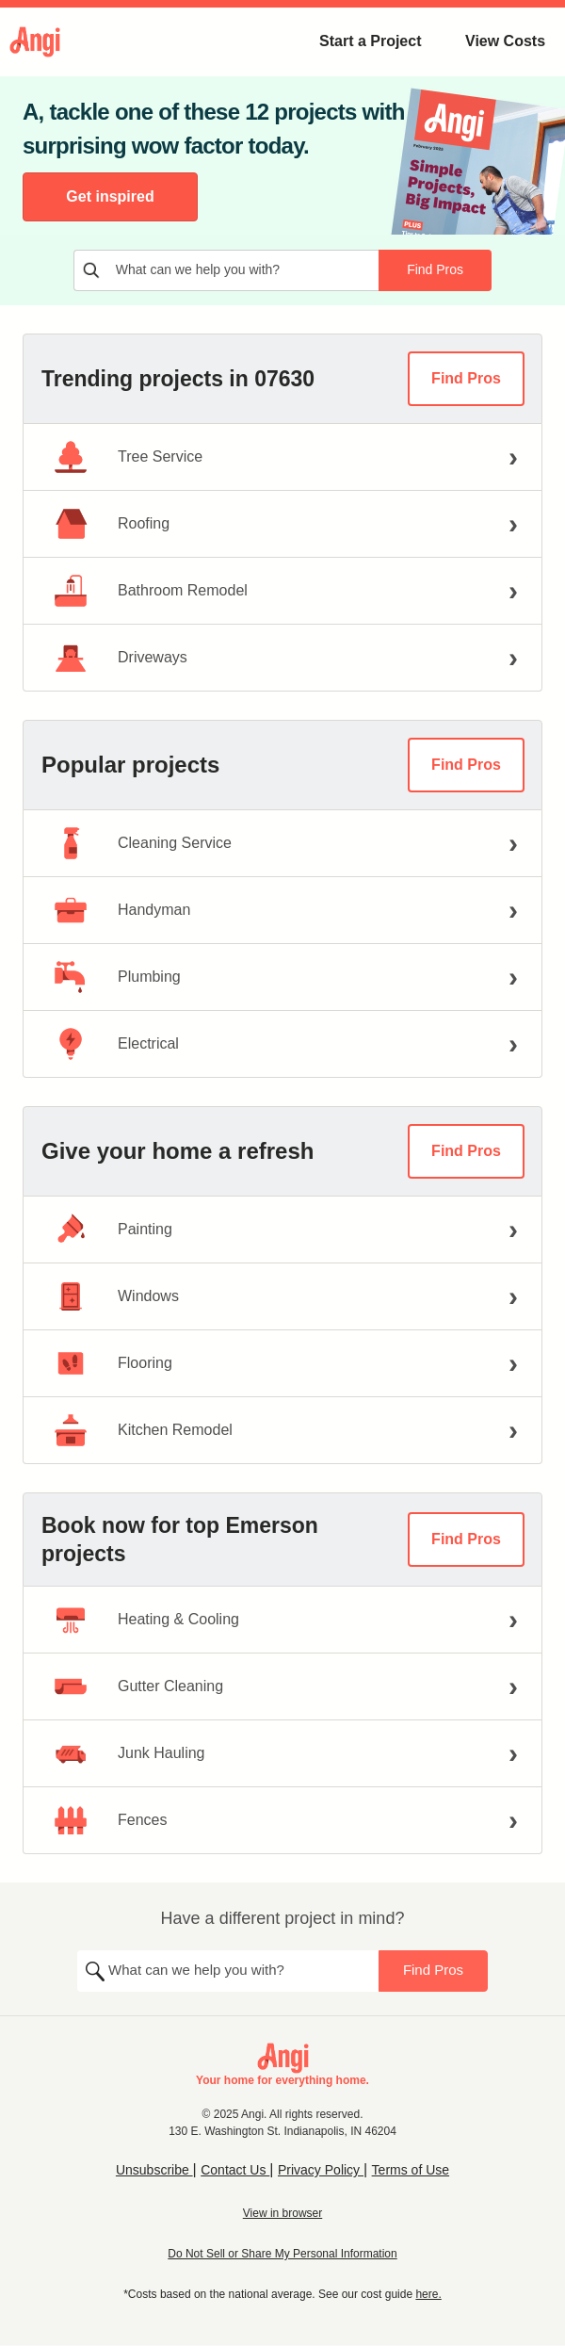The height and width of the screenshot is (2346, 565).
Task: Click the top search input field
Action: click(x=226, y=270)
